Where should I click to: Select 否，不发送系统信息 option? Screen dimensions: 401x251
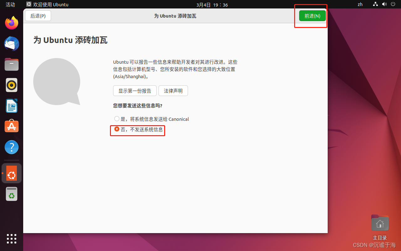click(138, 129)
